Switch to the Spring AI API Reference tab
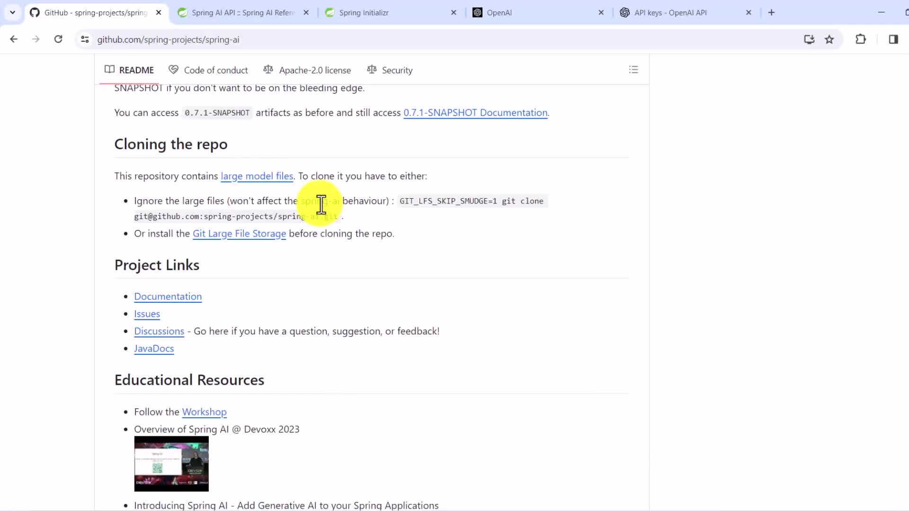This screenshot has width=909, height=511. [243, 13]
